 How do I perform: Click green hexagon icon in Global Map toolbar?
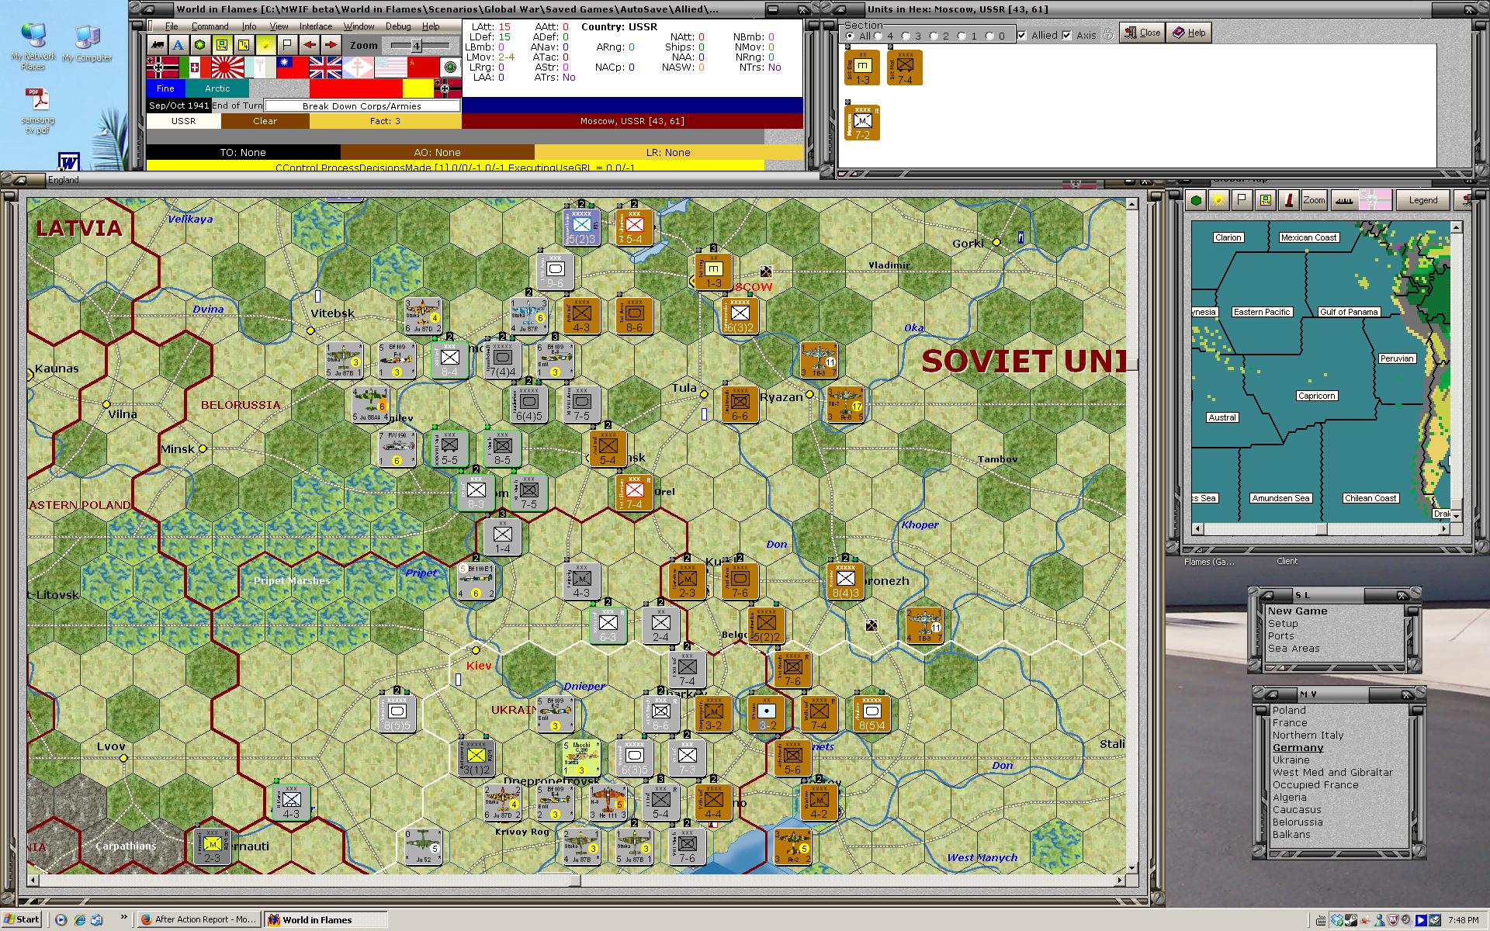[1197, 200]
